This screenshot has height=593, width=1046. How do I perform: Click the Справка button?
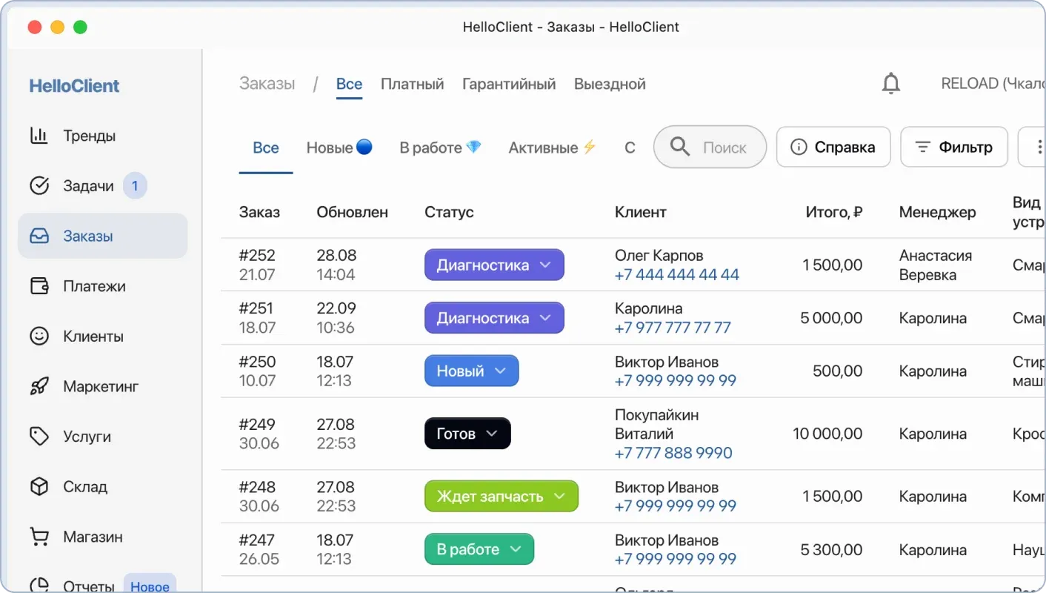coord(833,146)
